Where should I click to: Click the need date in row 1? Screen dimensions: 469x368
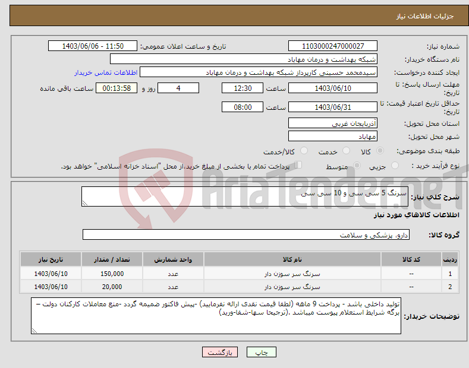(51, 274)
